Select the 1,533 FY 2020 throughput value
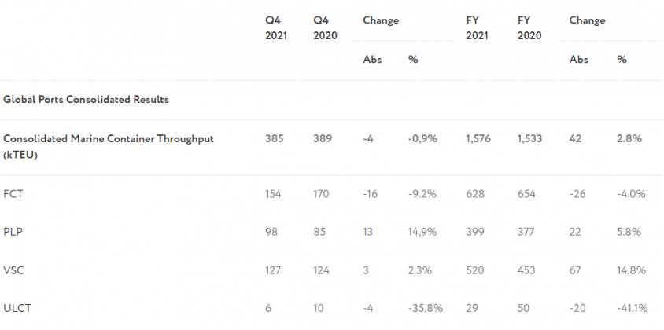Screen dimensions: 664x330 [x=530, y=139]
